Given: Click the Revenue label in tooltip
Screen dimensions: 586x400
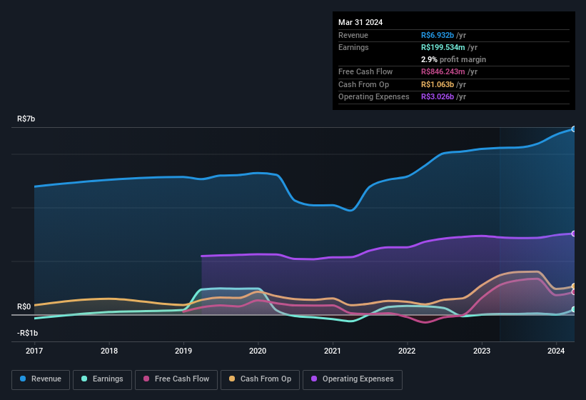Looking at the screenshot, I should tap(353, 35).
